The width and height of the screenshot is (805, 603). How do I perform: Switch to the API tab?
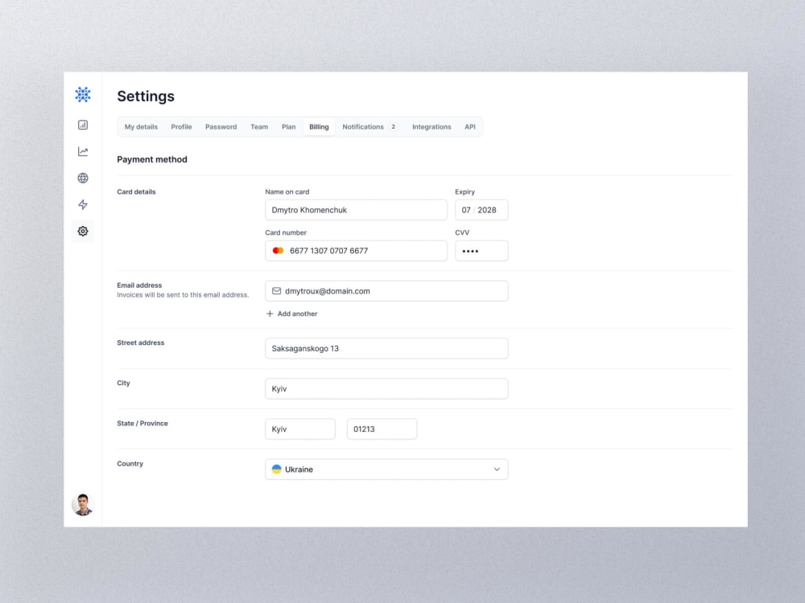[470, 126]
